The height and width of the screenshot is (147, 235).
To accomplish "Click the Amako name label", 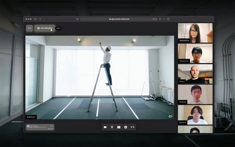I will click(x=182, y=102).
